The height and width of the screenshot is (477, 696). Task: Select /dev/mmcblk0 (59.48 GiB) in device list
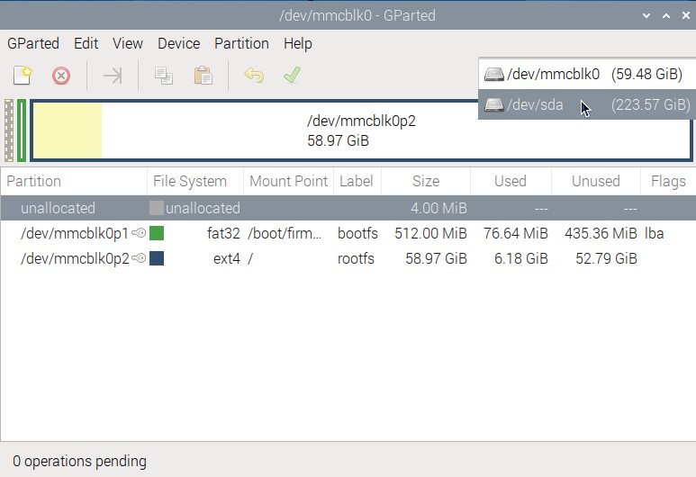coord(587,74)
